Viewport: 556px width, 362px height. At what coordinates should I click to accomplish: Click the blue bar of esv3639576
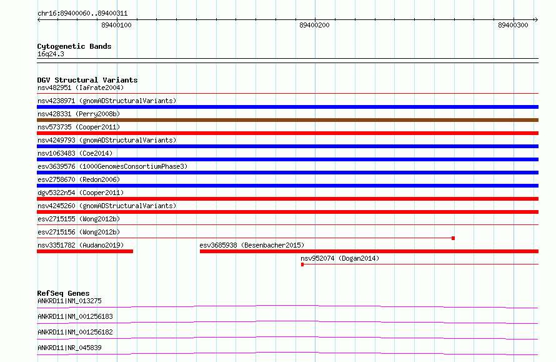coord(287,173)
